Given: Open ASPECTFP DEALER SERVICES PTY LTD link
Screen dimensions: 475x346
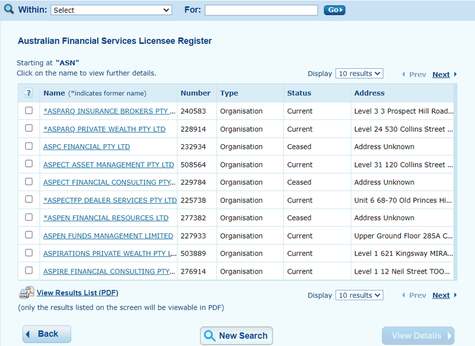Looking at the screenshot, I should (110, 200).
